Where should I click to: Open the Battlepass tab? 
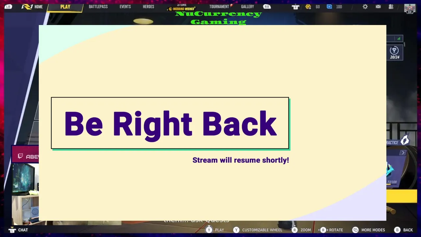coord(98,7)
